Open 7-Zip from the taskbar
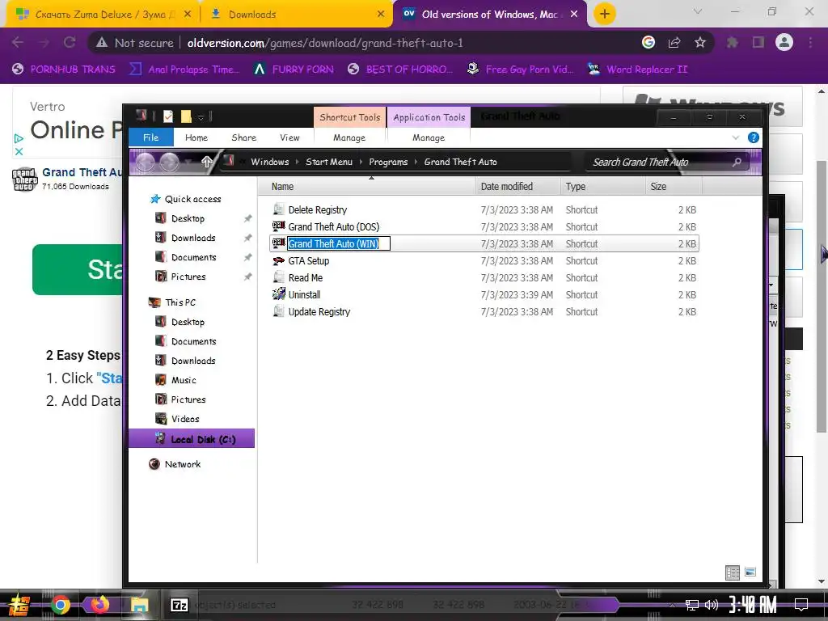The image size is (828, 621). (x=180, y=605)
